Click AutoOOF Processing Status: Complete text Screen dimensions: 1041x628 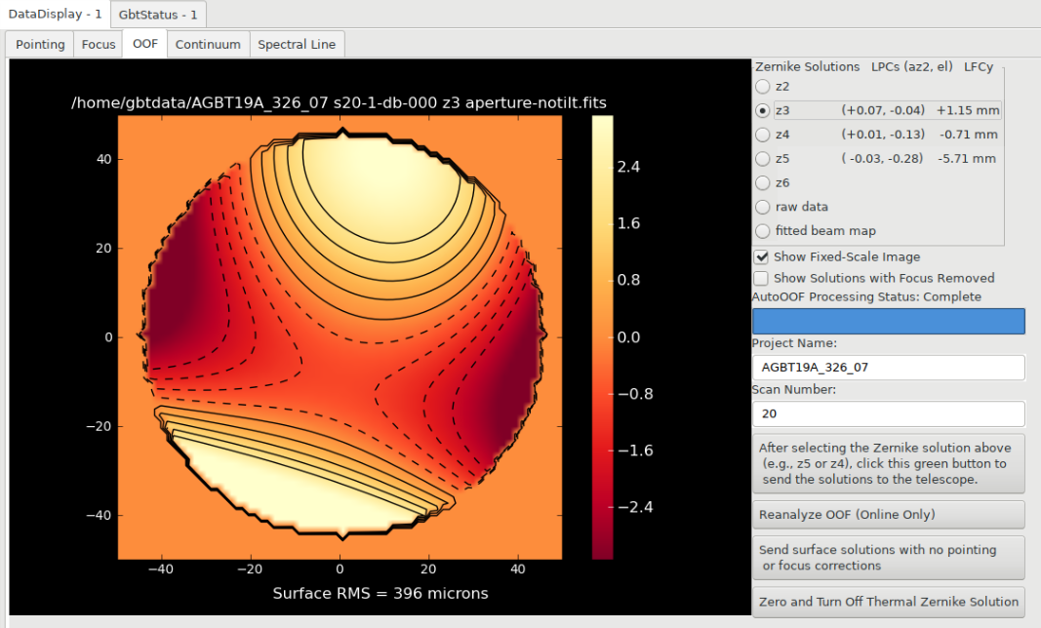tap(866, 296)
